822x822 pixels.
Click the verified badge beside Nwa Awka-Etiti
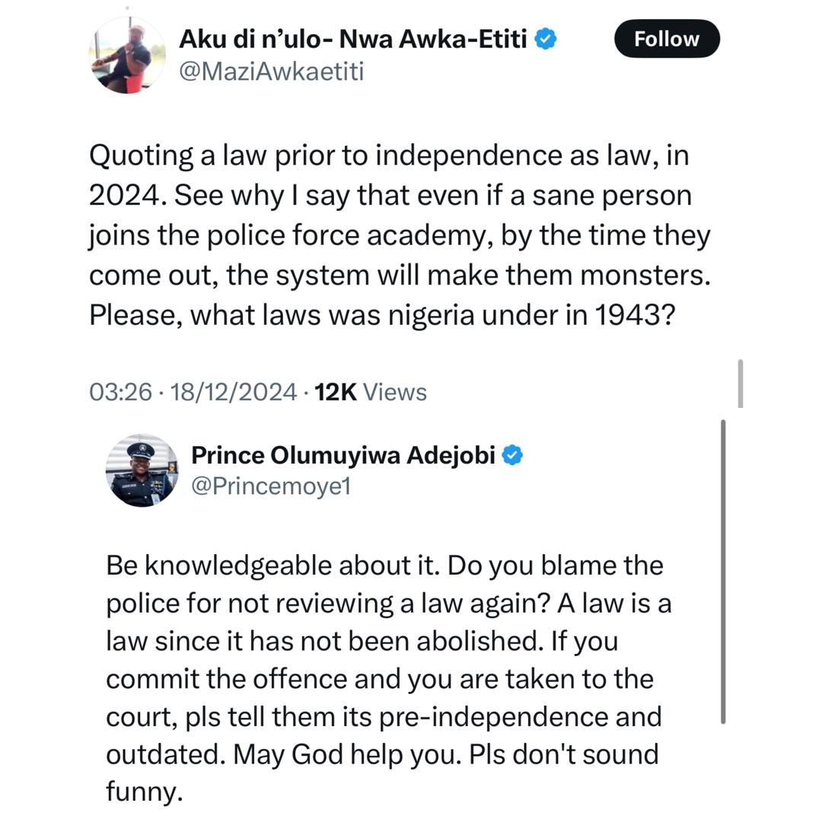point(545,38)
